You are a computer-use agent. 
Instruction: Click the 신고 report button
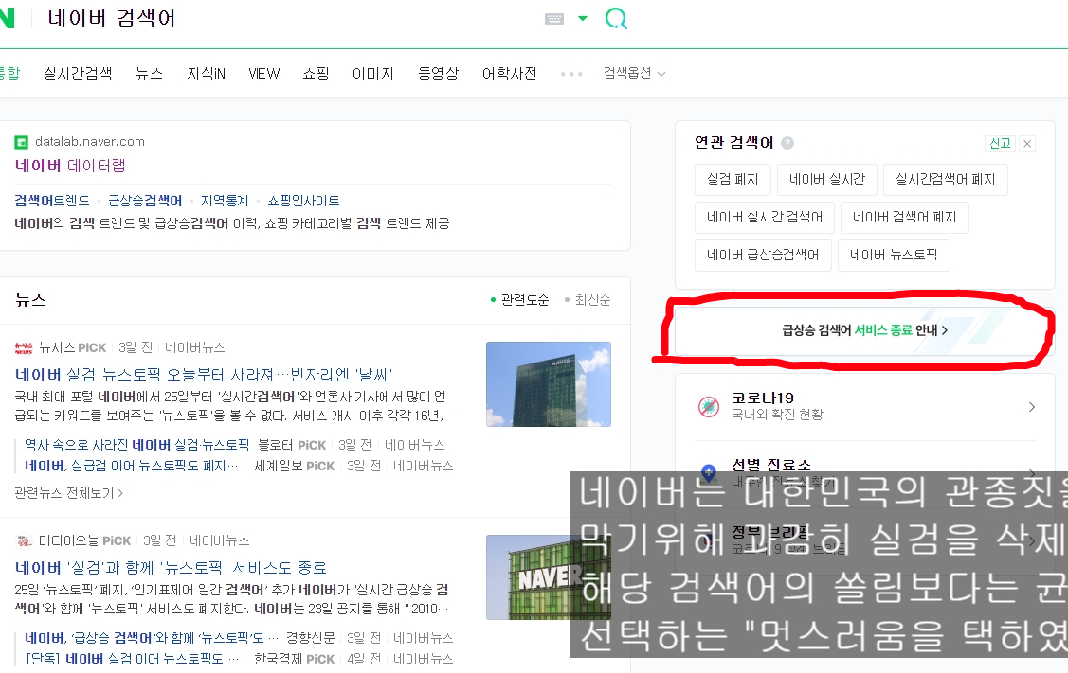1000,143
